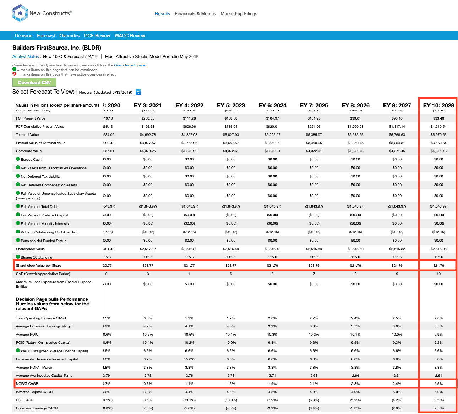Click green dot beside WACC row

coord(18,350)
